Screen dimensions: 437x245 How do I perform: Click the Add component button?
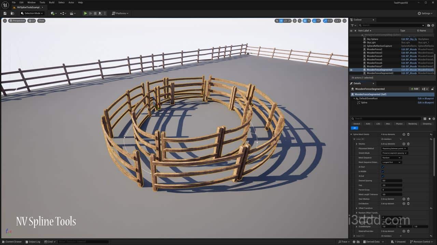click(x=414, y=89)
